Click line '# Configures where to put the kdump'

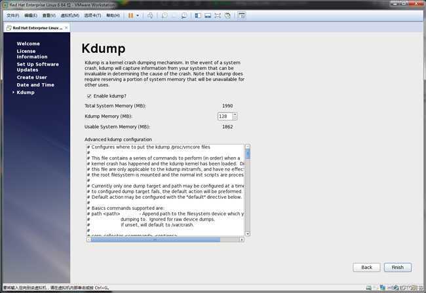point(149,147)
